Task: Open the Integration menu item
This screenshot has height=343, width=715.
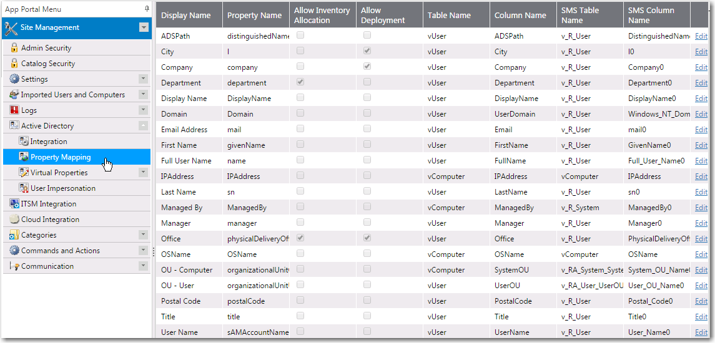Action: click(49, 142)
